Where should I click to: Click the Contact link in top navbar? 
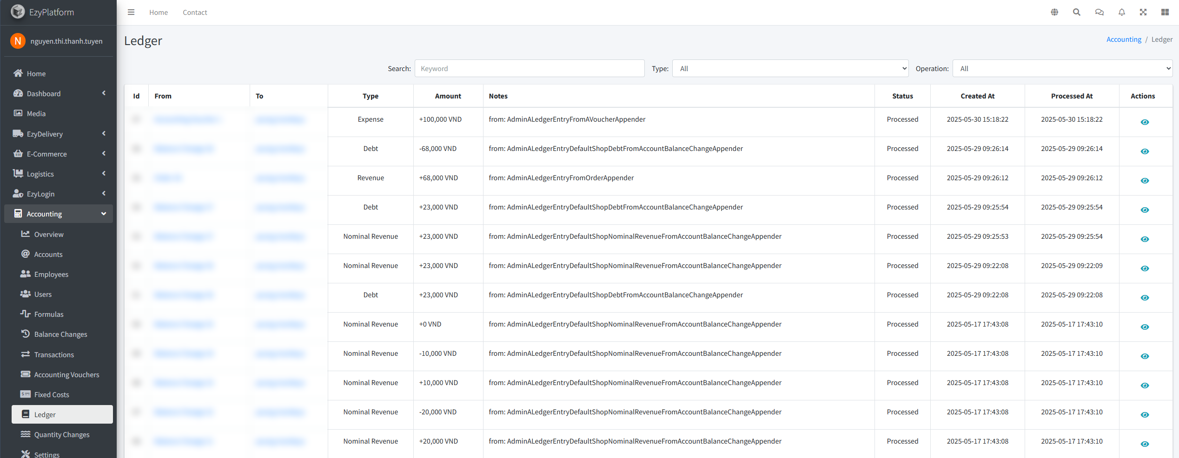(195, 13)
